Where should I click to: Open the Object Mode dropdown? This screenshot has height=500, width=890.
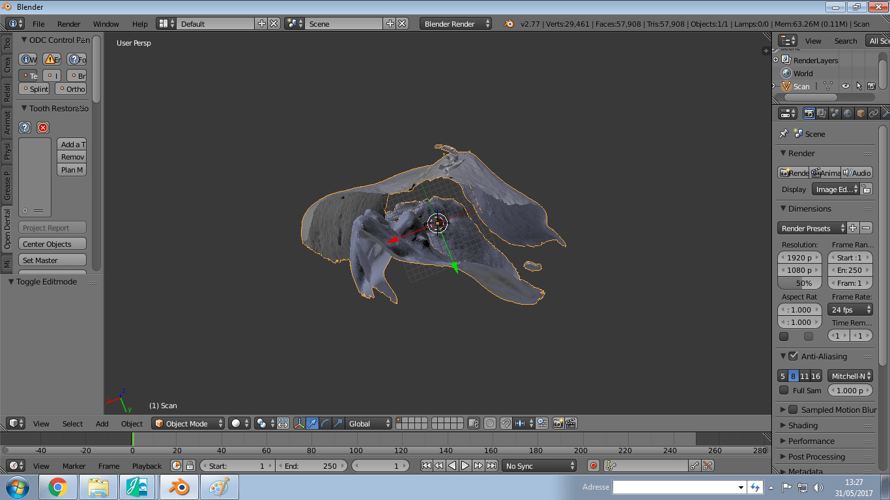click(188, 423)
